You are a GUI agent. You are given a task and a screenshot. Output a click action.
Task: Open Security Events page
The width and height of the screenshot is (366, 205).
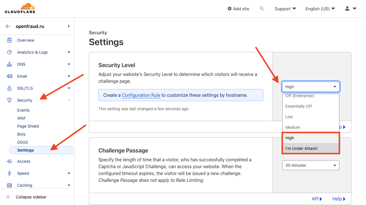coord(23,110)
